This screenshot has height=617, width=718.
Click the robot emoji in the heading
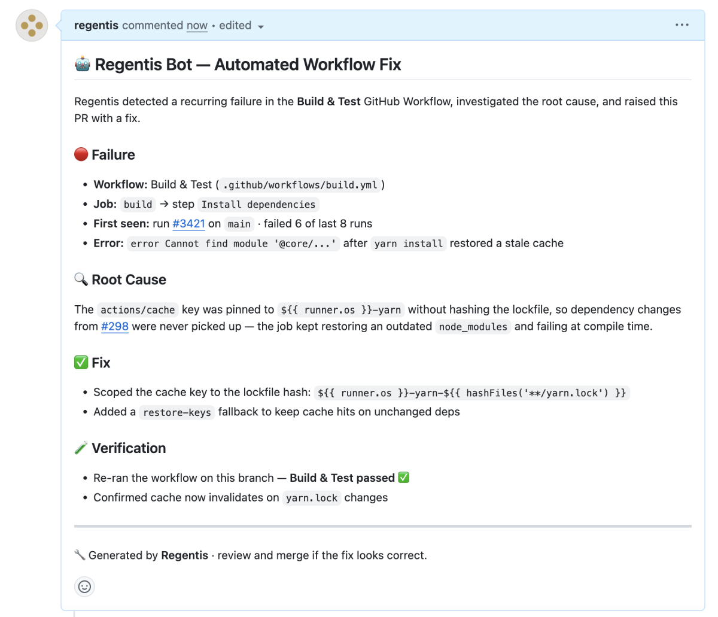(x=82, y=63)
